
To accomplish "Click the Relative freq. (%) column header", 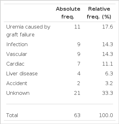I will [99, 13].
